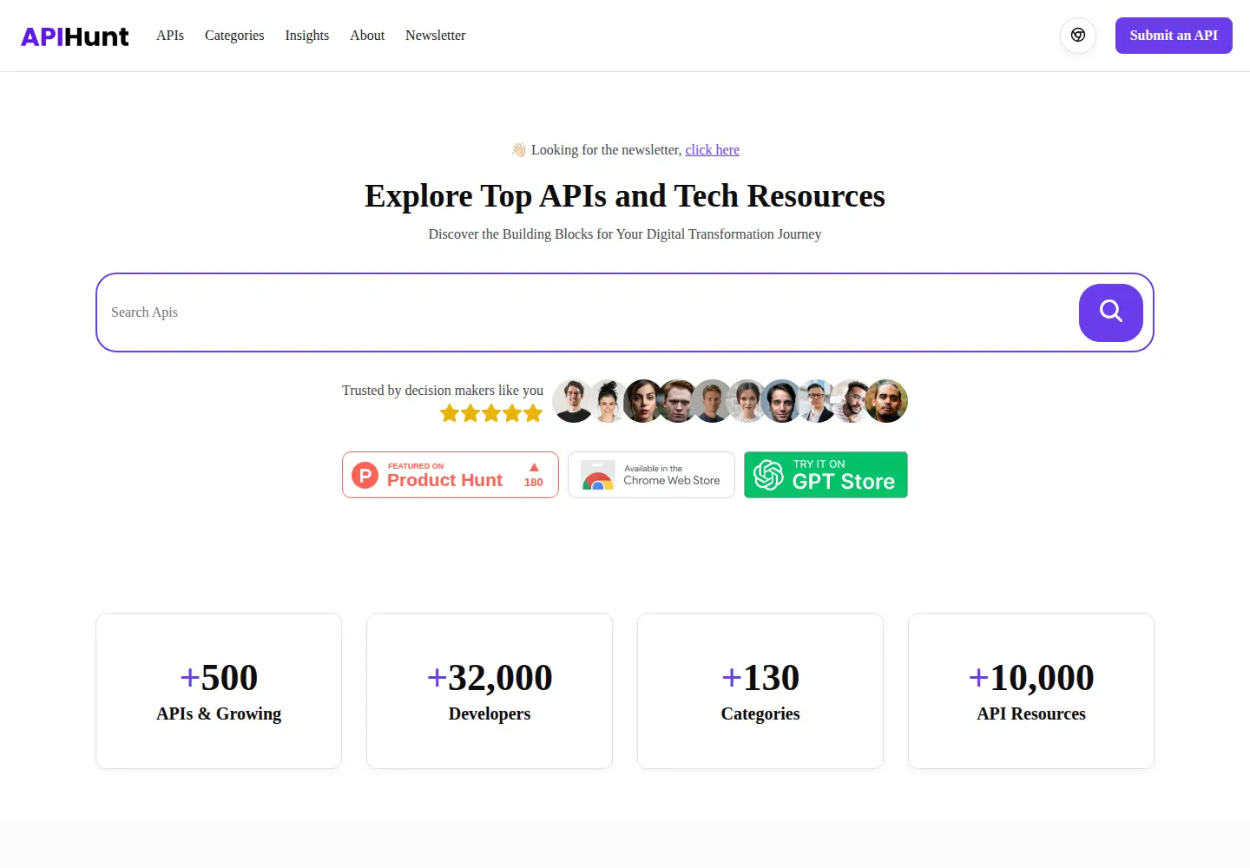Screen dimensions: 1250x868
Task: Open the Chrome Web Store badge
Action: point(651,475)
